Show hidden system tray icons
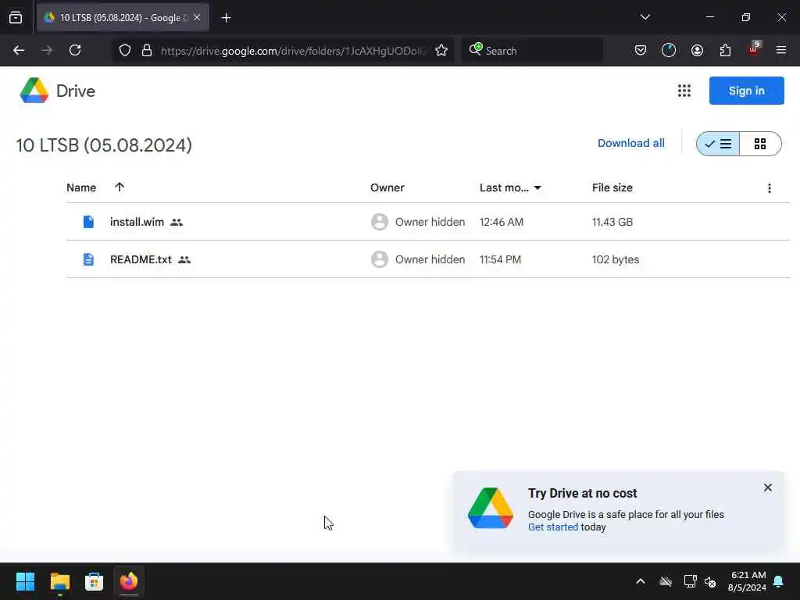This screenshot has width=800, height=600. (641, 581)
